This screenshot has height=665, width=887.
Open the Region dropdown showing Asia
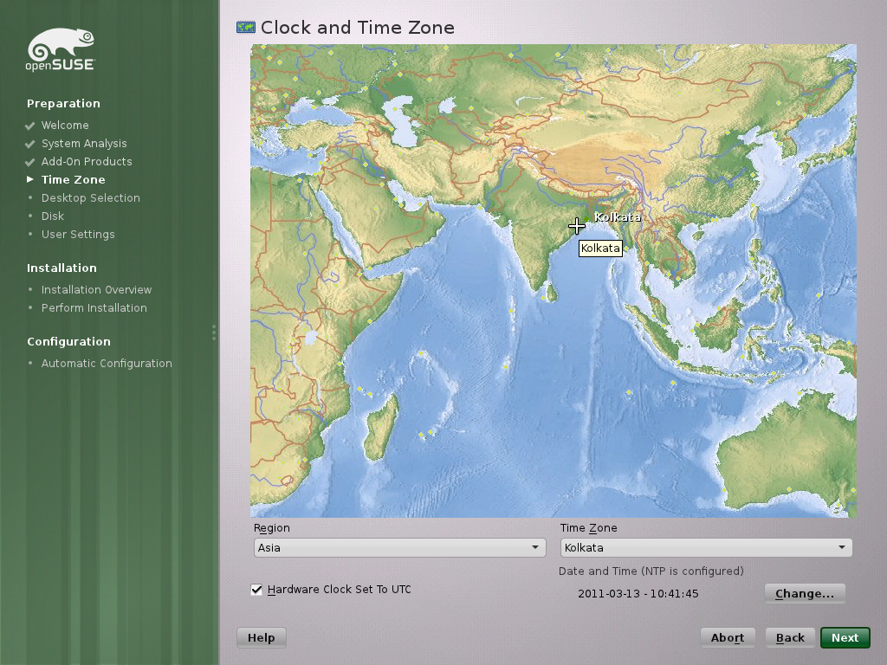399,547
